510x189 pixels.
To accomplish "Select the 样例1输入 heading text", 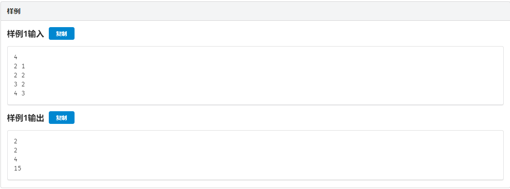I will (x=25, y=34).
